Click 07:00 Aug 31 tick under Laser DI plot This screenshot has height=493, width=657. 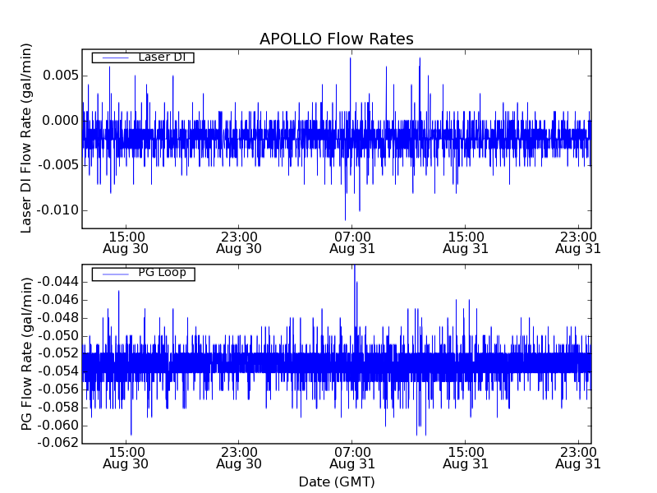tap(352, 242)
